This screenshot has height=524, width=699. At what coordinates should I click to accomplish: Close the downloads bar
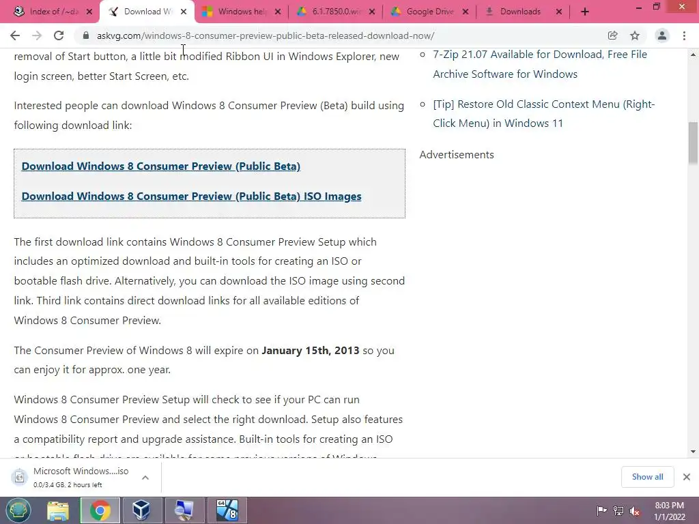687,477
